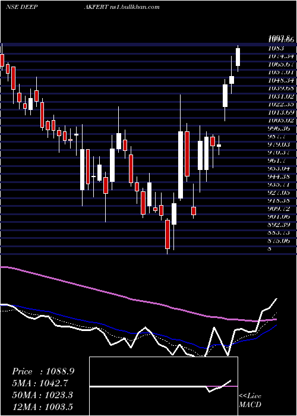Select the 1057.01 price axis label
297x416 pixels.
(x=281, y=72)
